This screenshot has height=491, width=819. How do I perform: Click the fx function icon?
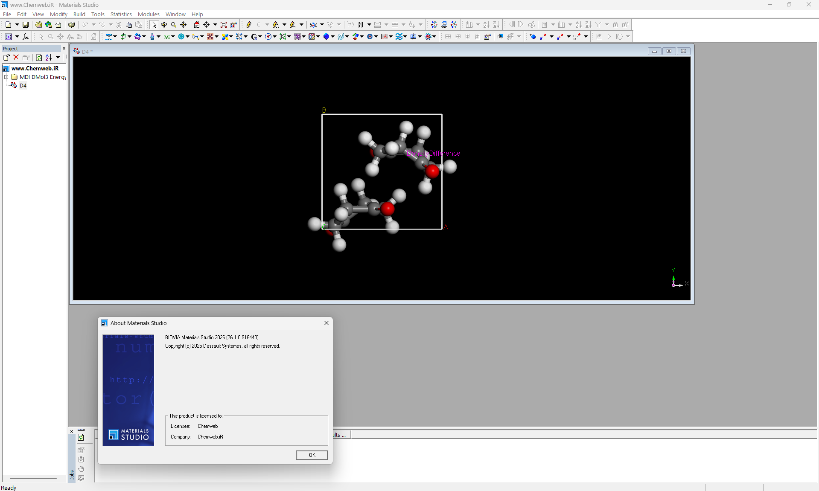tap(26, 37)
